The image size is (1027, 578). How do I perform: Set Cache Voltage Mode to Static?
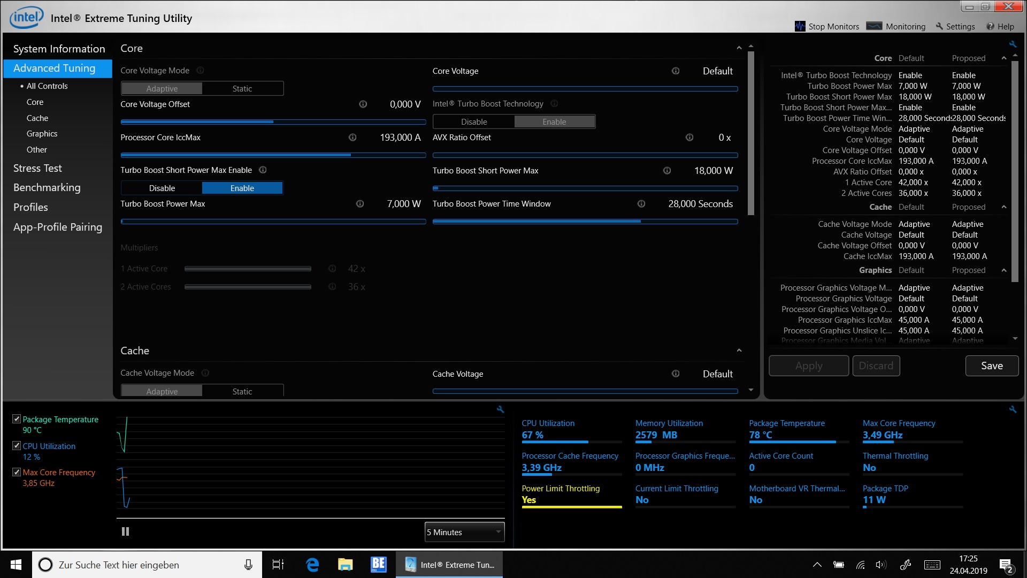[242, 391]
